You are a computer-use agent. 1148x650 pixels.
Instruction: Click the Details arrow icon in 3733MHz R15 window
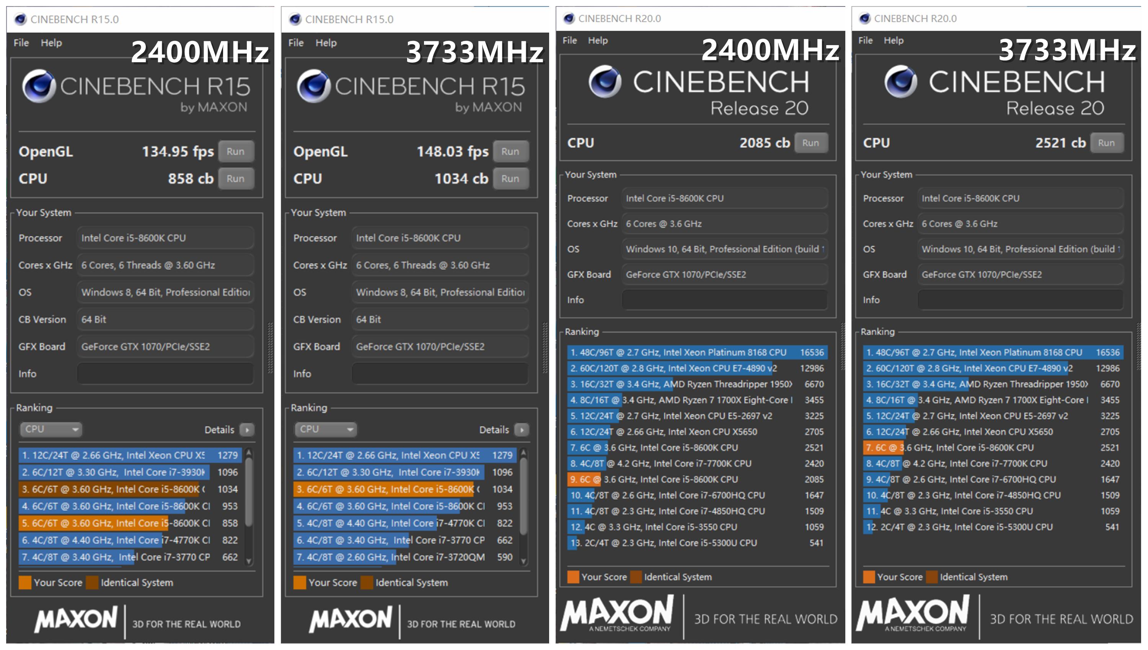pyautogui.click(x=522, y=429)
